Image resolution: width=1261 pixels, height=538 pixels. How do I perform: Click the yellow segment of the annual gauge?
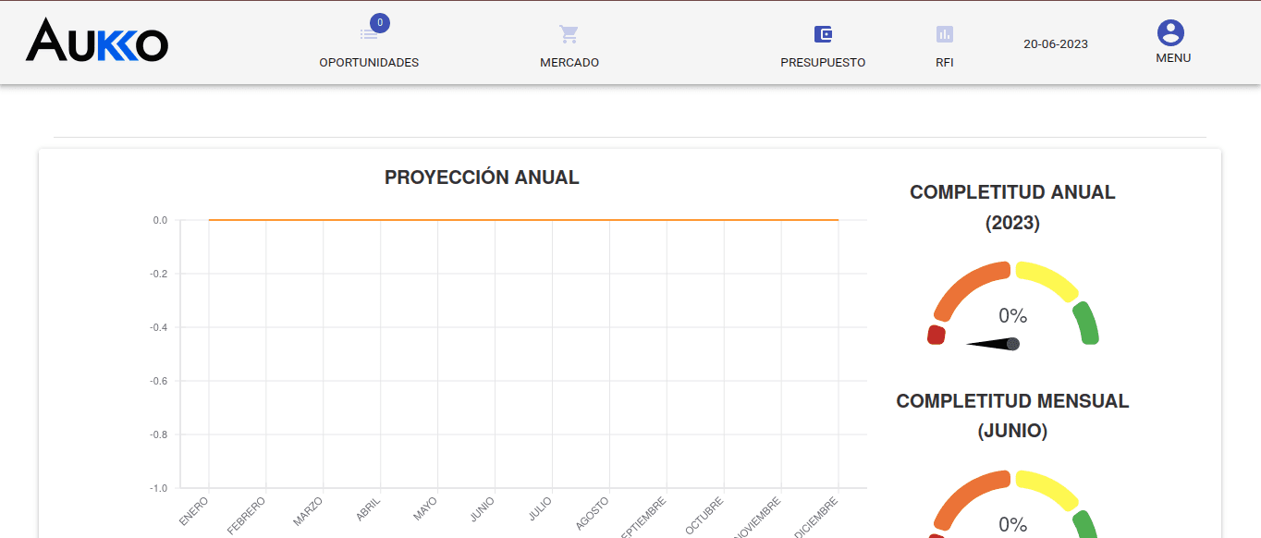point(1049,280)
